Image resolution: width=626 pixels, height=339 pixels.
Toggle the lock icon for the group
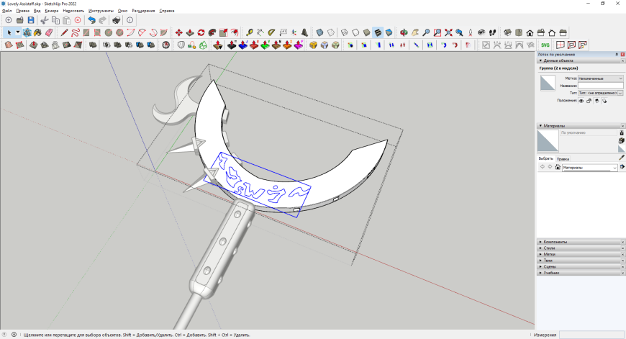589,101
